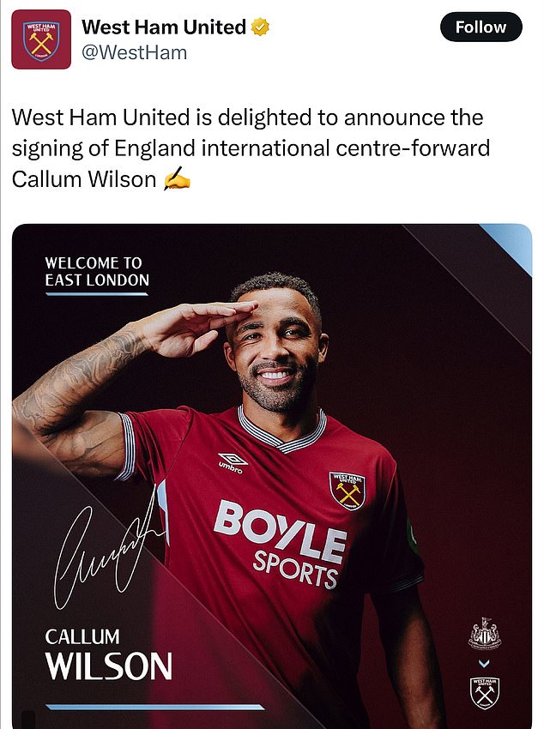Image resolution: width=544 pixels, height=729 pixels.
Task: Click the gold verified badge
Action: (261, 27)
